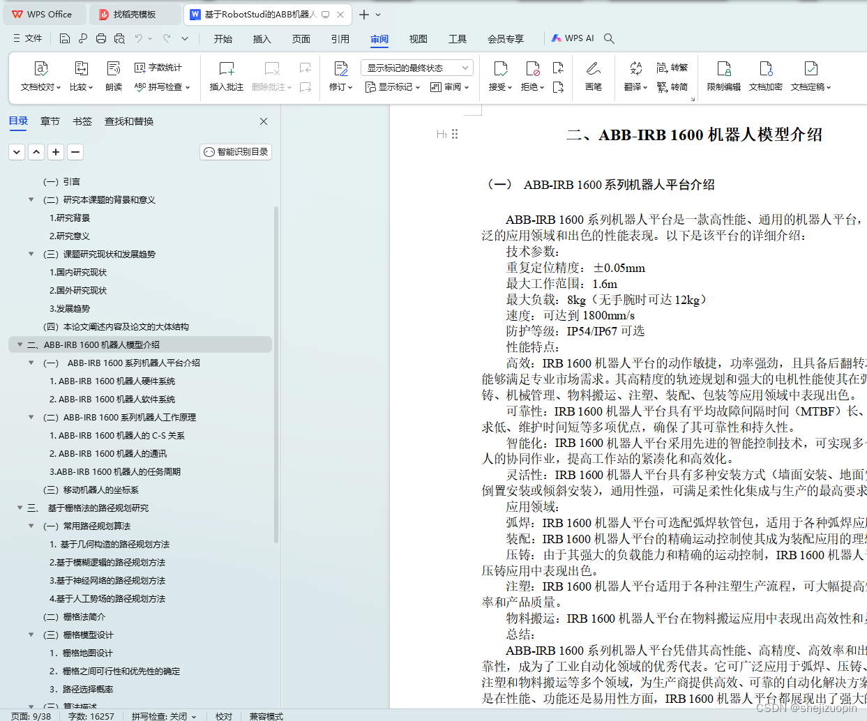
Task: Collapse (二) ABB-IRB 1600 系列机器人工作原理 node
Action: pyautogui.click(x=31, y=417)
